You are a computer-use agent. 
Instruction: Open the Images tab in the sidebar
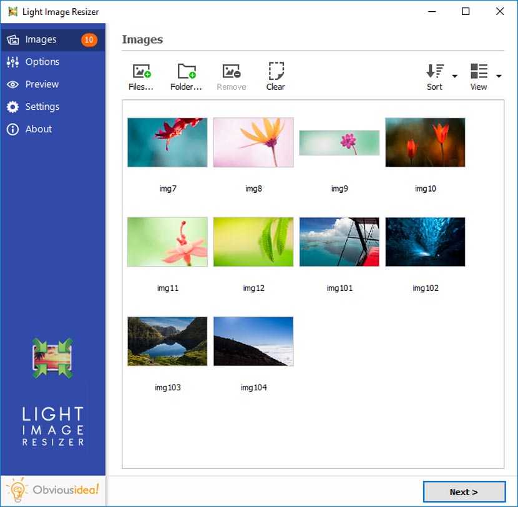[41, 39]
